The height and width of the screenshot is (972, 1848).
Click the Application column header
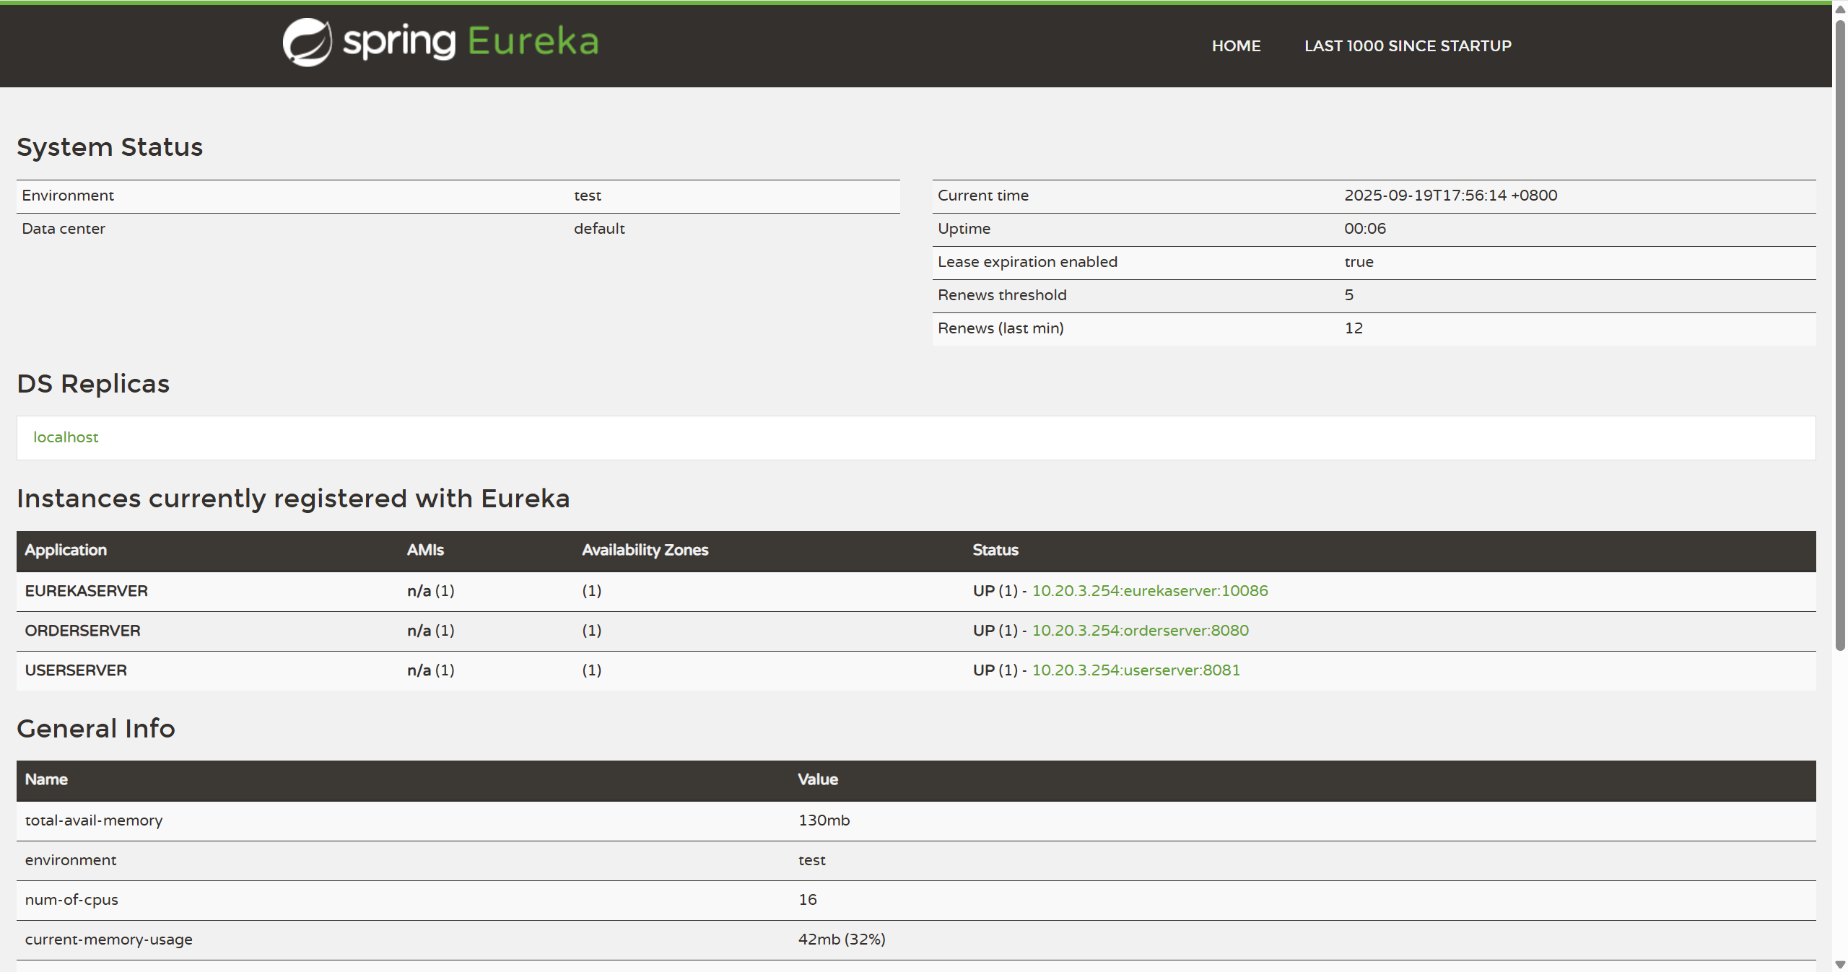[66, 550]
